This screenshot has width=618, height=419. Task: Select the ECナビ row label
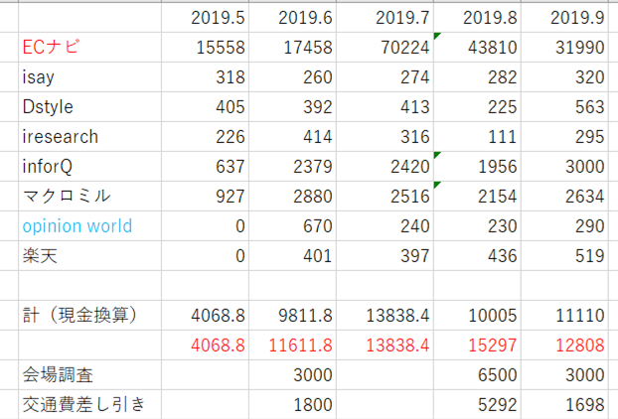click(x=89, y=48)
